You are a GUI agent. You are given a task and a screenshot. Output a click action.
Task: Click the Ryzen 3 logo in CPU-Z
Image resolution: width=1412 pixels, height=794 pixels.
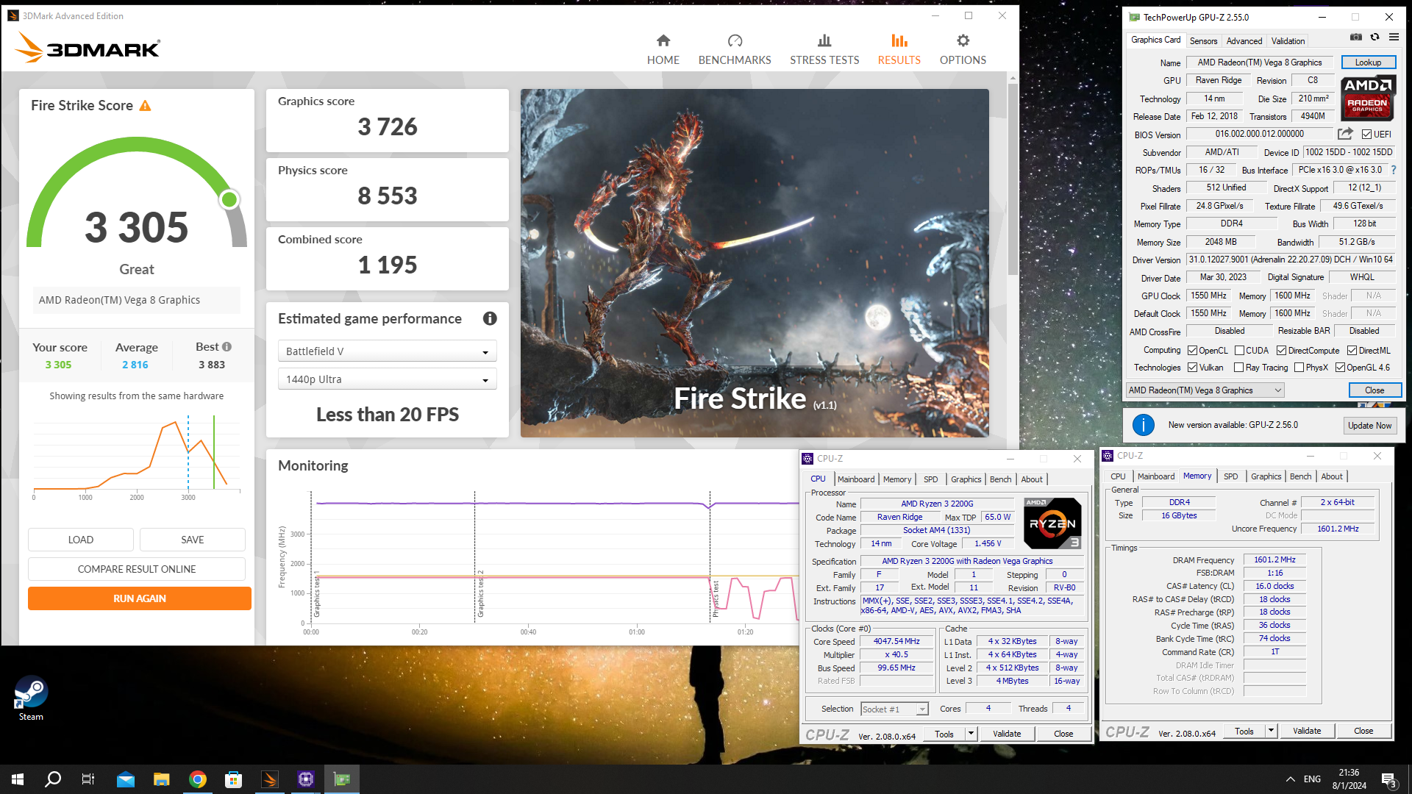click(x=1052, y=523)
